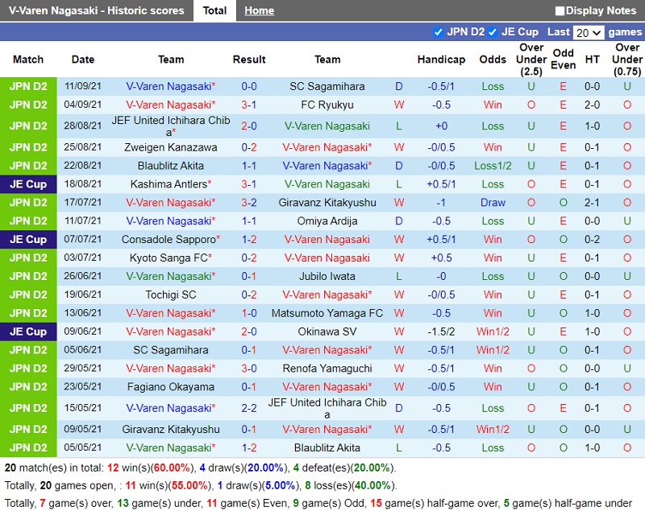Click the JE Cup badge for 18/08/21
The image size is (645, 511).
[x=28, y=184]
